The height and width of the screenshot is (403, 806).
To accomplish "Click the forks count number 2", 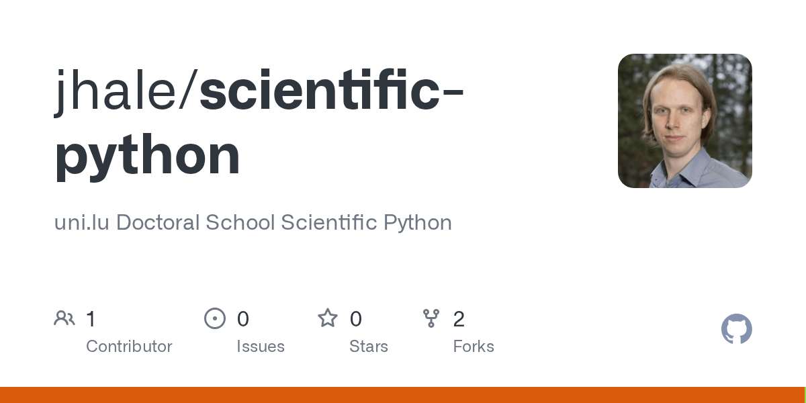I will click(x=459, y=319).
